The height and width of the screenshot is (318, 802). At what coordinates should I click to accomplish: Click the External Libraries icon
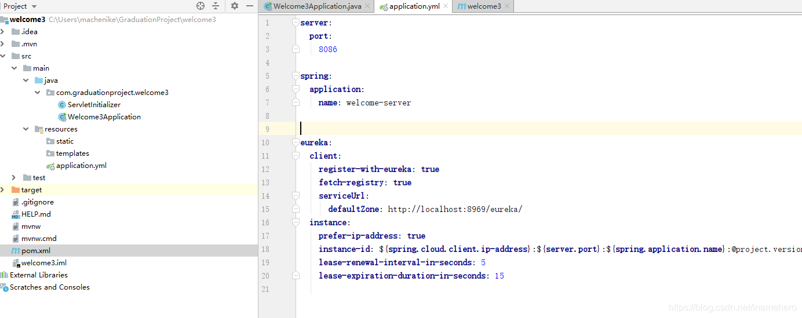tap(4, 275)
